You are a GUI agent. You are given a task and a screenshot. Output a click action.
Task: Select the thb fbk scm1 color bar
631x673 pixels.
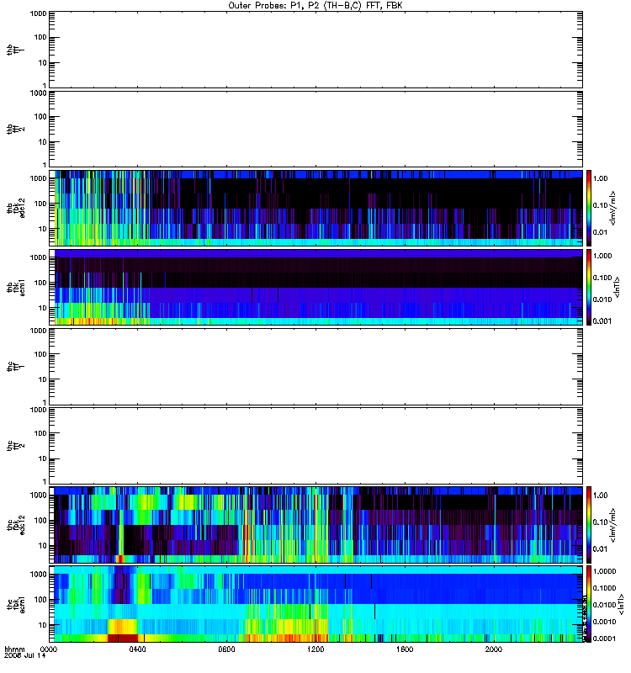click(x=589, y=287)
